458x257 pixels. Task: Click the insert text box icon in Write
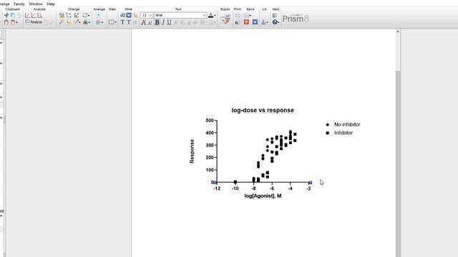point(129,15)
